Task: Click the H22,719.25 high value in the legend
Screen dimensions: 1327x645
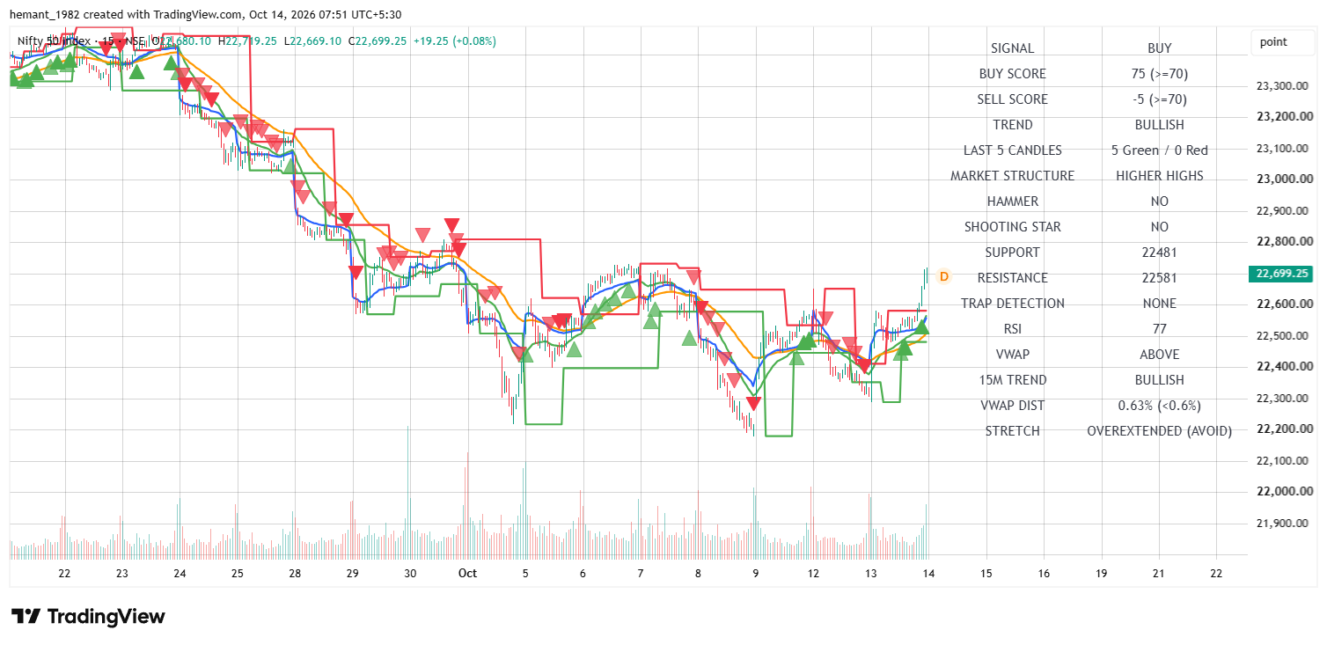Action: coord(248,40)
